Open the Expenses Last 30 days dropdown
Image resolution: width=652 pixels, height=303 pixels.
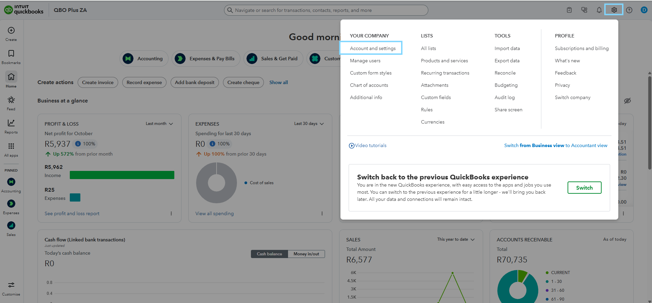click(x=309, y=124)
